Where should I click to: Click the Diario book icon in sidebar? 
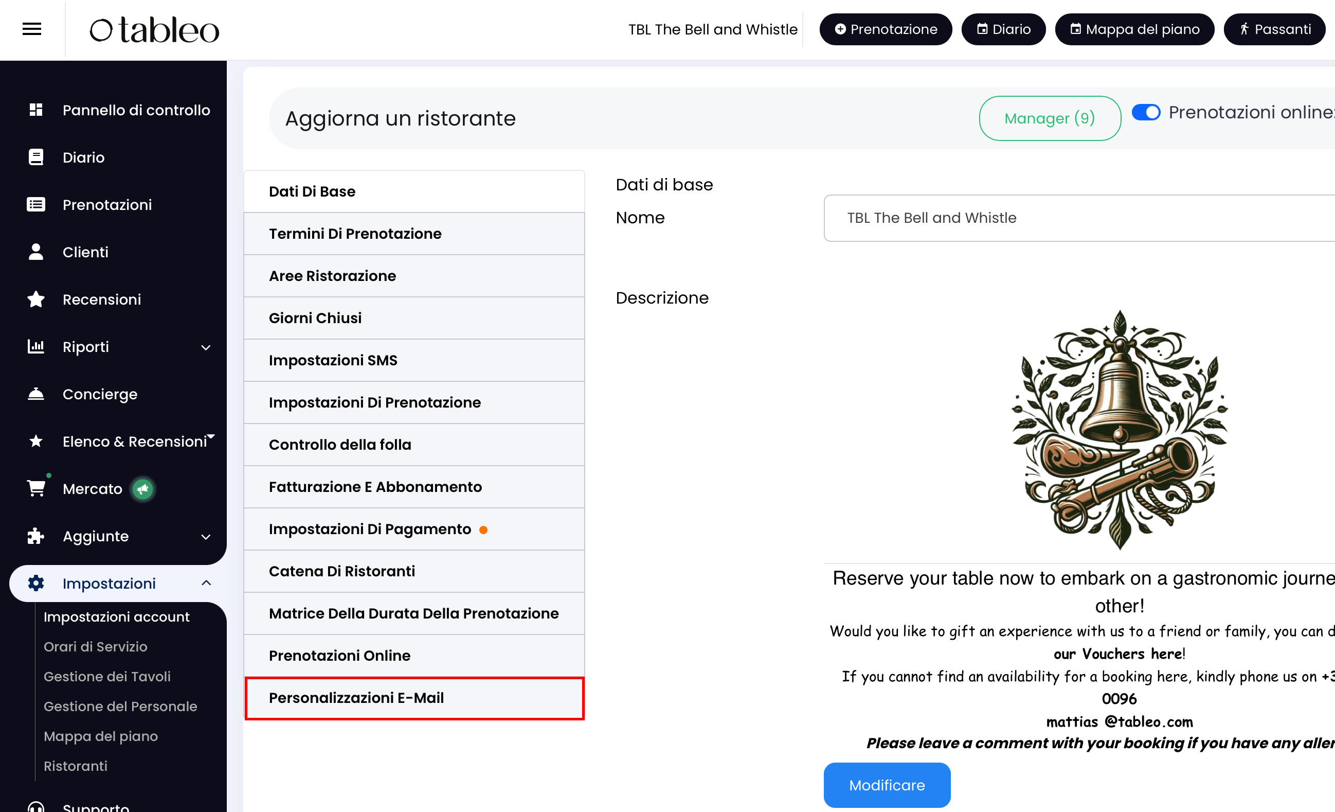point(36,157)
